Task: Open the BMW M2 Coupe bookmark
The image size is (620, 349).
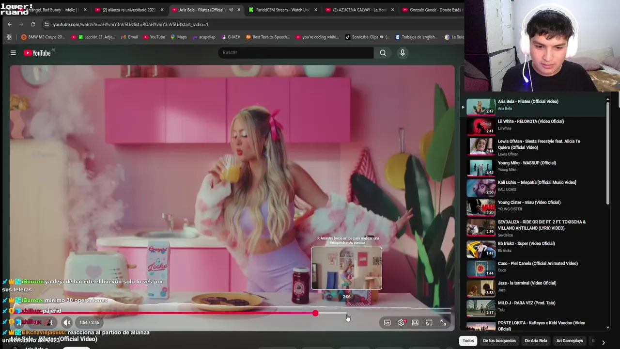Action: coord(43,37)
